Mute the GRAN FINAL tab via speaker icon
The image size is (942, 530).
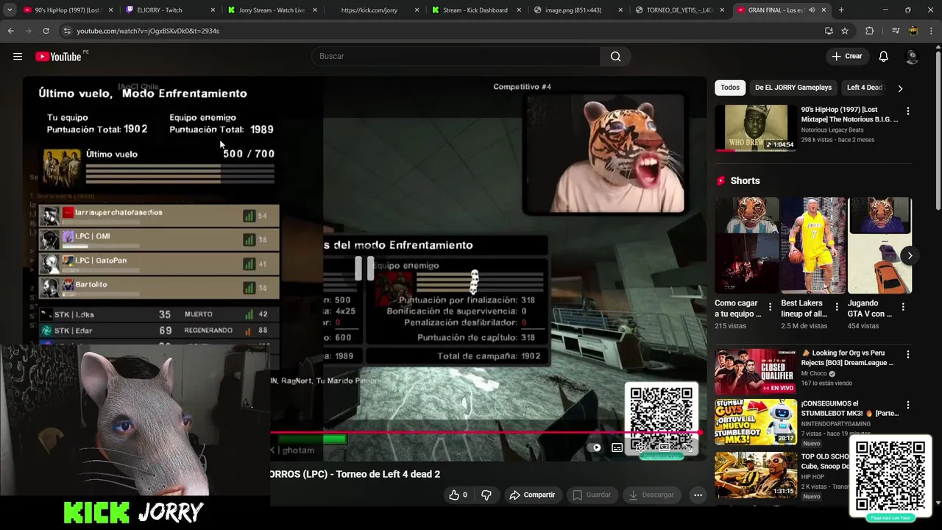pyautogui.click(x=812, y=10)
